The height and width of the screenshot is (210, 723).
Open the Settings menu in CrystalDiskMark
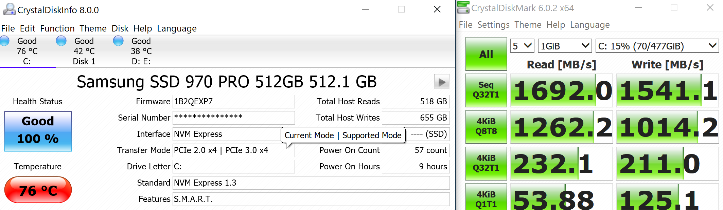coord(493,25)
